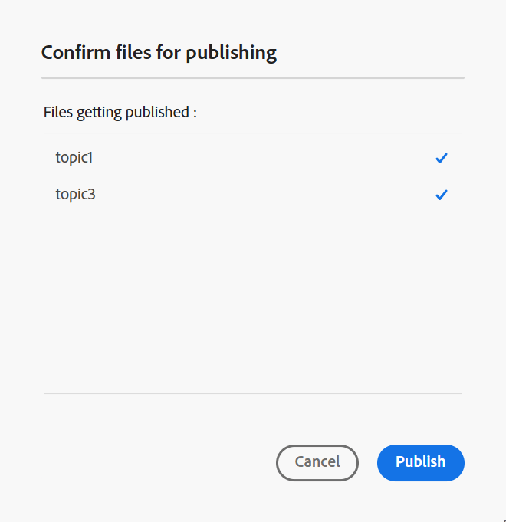
Task: Click the word 'Files' in the list label
Action: tap(58, 112)
